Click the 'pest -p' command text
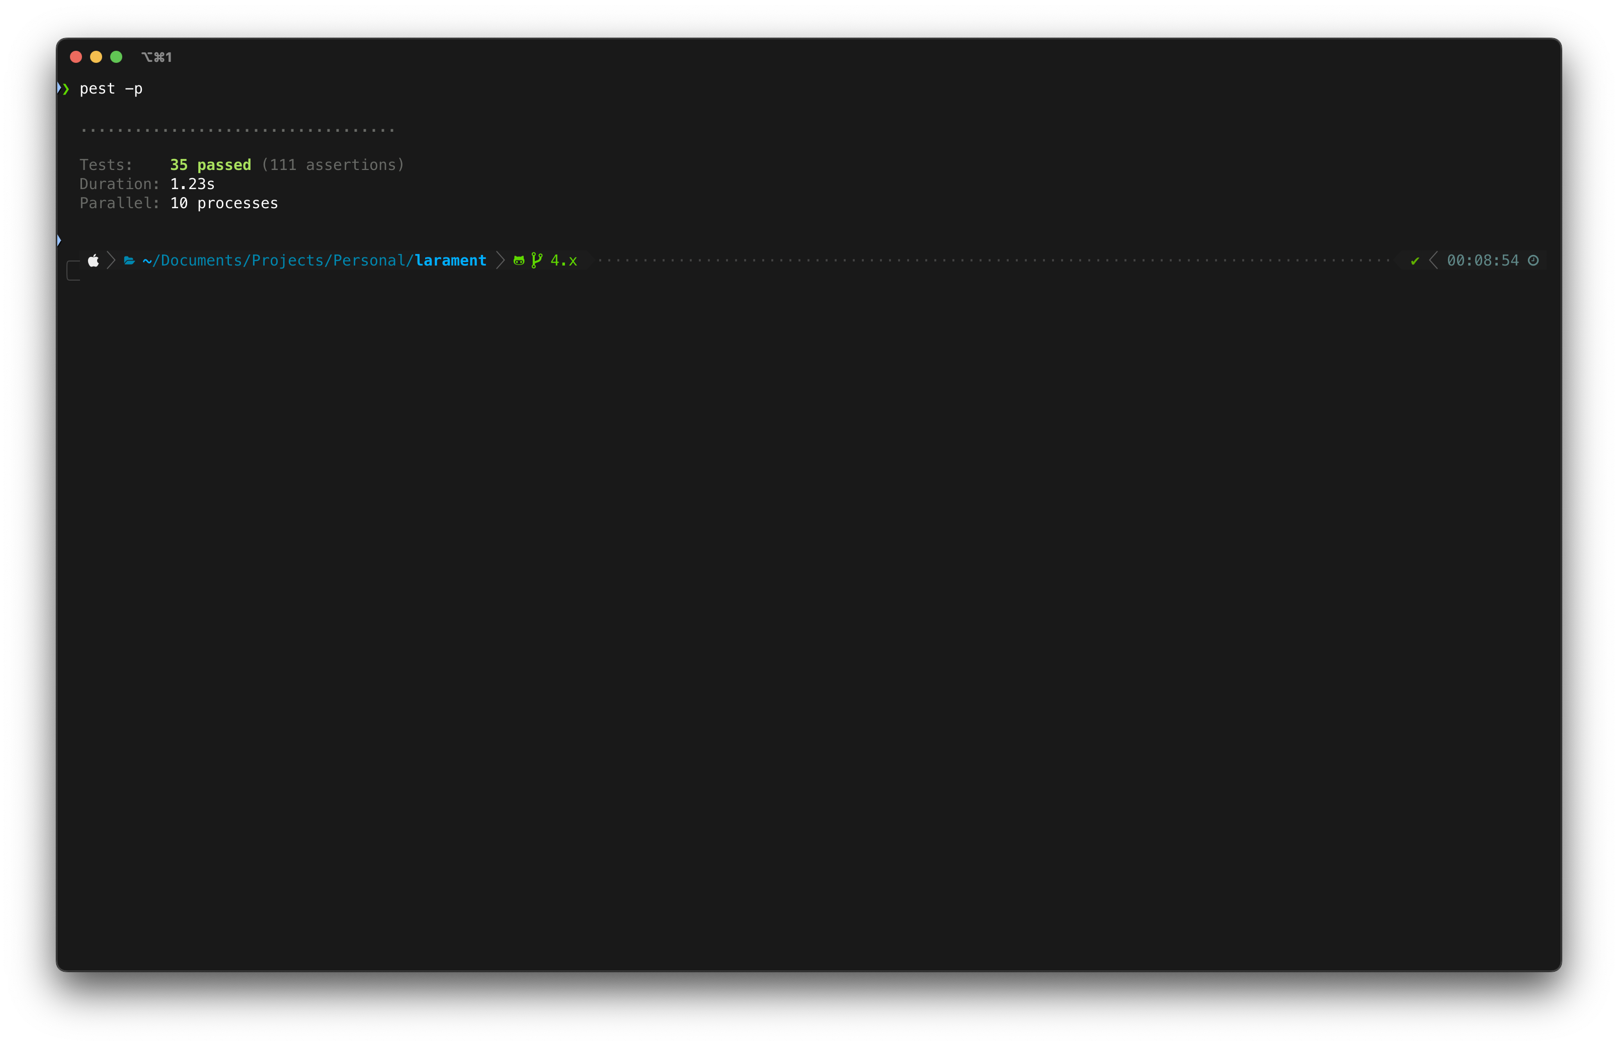Screen dimensions: 1618x1046 pyautogui.click(x=111, y=89)
